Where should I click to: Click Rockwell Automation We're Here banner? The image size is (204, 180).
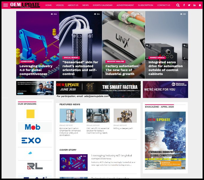(165, 89)
